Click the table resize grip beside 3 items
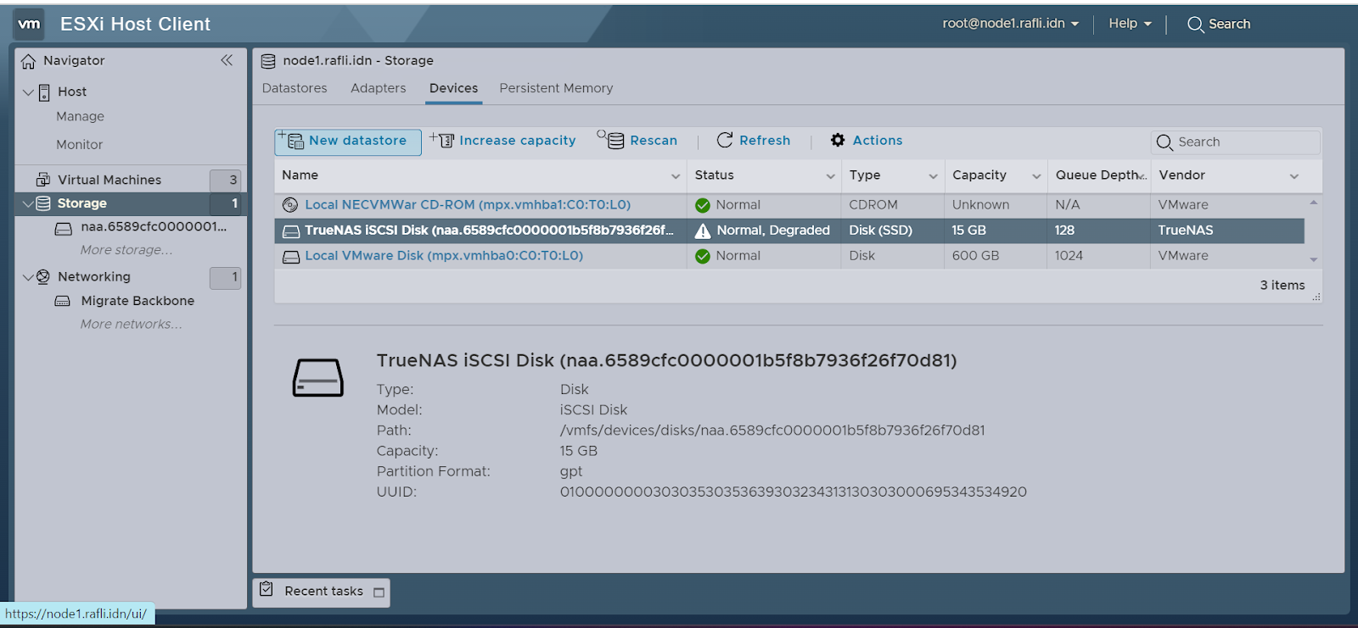1358x628 pixels. [x=1316, y=297]
